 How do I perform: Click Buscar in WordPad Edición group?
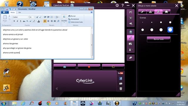[72, 16]
